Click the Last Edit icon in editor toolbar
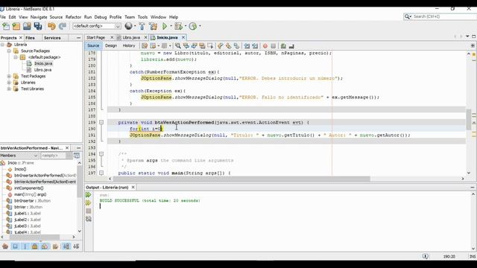The width and height of the screenshot is (477, 268). pos(145,46)
